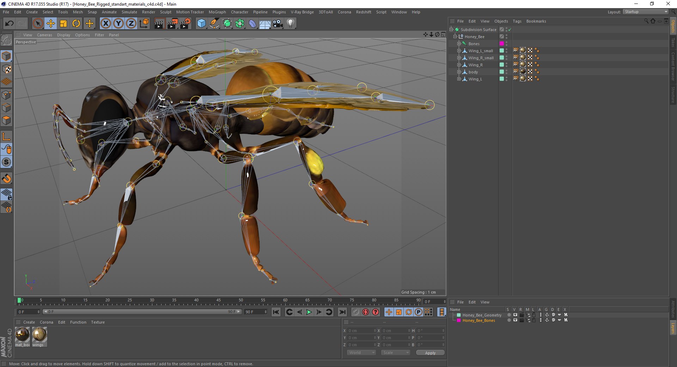Toggle X axis lock
This screenshot has height=367, width=677.
click(x=105, y=24)
